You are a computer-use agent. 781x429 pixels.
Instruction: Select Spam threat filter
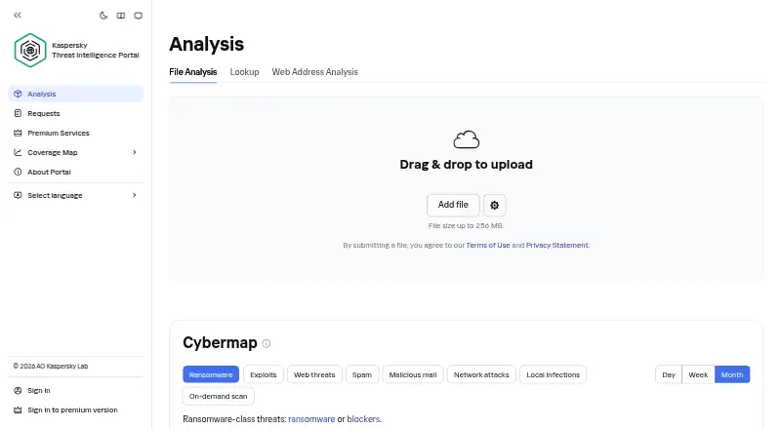362,374
